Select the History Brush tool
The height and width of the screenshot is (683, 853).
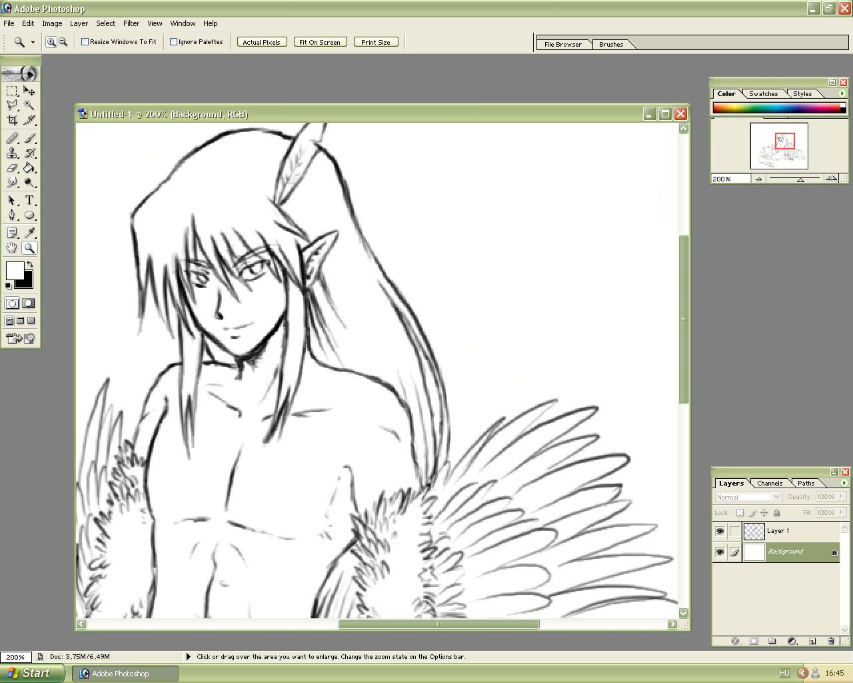tap(29, 153)
